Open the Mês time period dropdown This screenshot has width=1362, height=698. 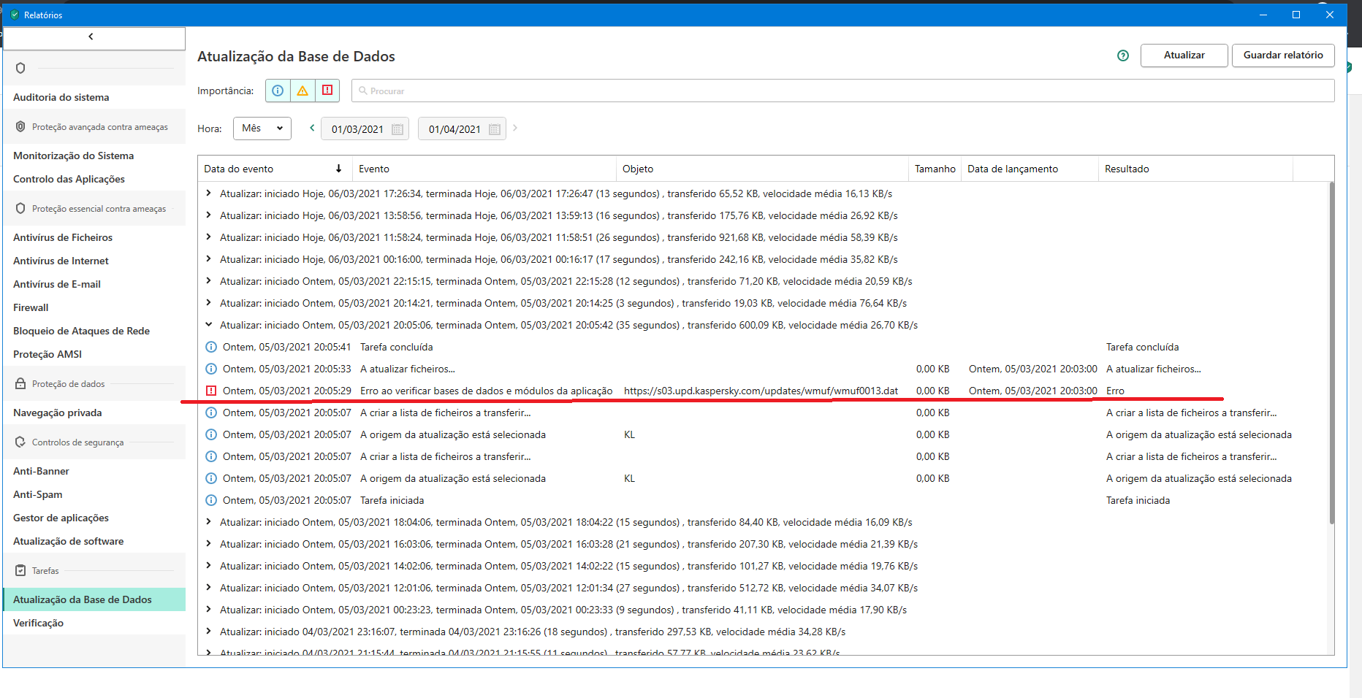point(262,129)
